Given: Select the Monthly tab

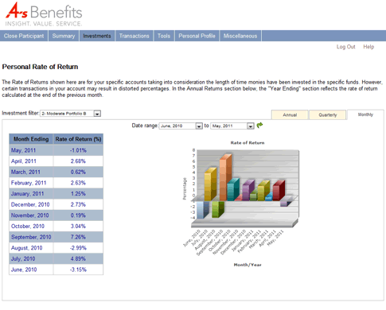Looking at the screenshot, I should pos(365,114).
